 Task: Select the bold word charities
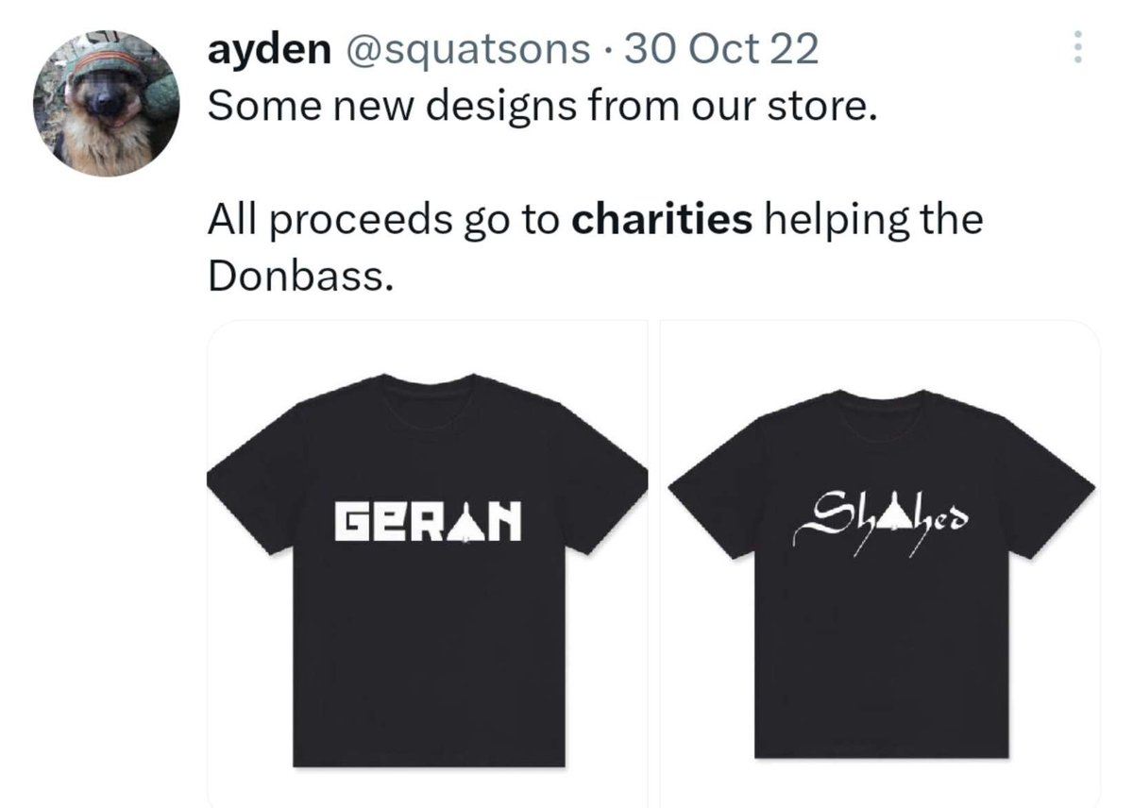tap(662, 220)
